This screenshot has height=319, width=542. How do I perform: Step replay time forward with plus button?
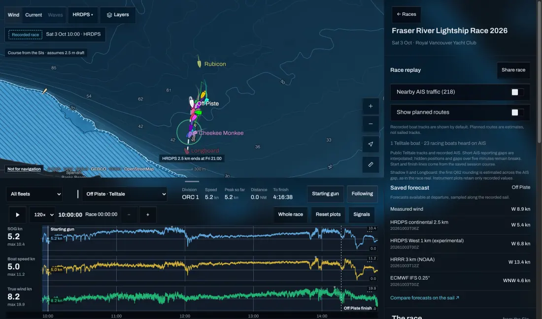tap(148, 215)
